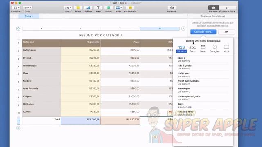Select the Durações rule category
Viewport: 262px width, 147px height.
215,49
